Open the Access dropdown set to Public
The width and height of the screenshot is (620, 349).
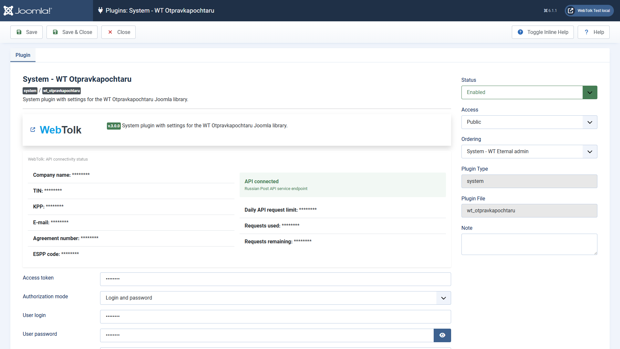(529, 122)
